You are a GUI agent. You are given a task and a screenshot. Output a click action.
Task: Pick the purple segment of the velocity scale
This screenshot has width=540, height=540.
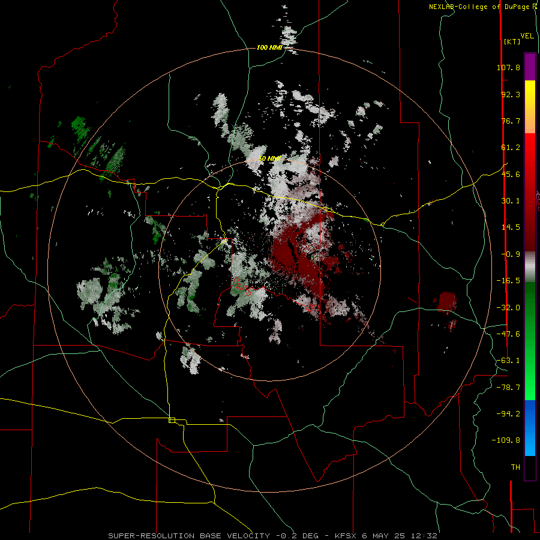(530, 67)
